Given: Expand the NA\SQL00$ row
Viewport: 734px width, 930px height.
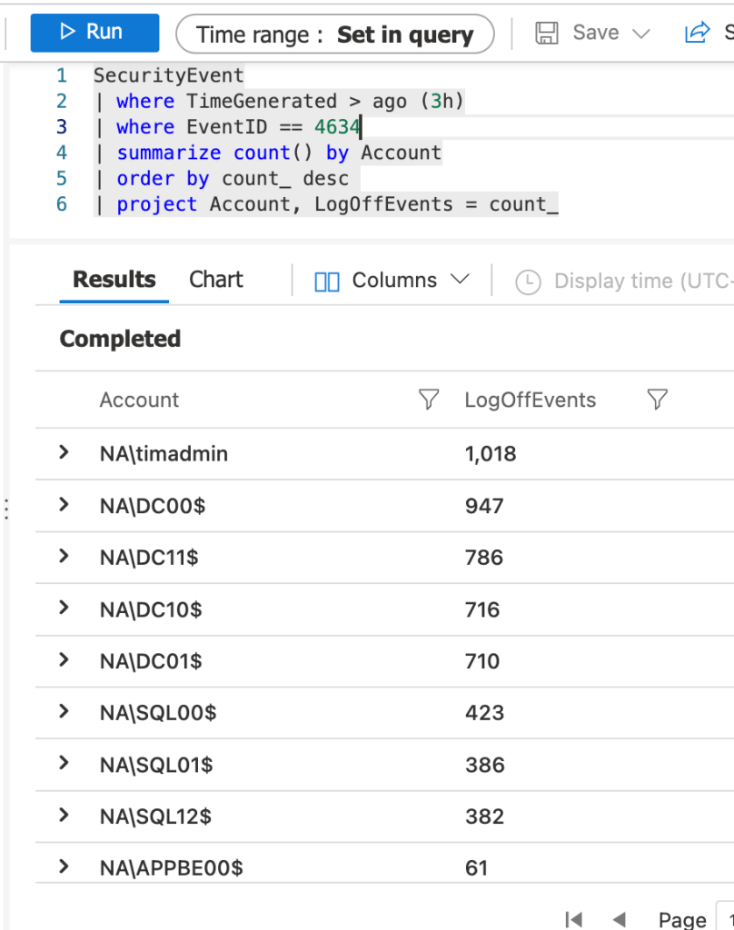Looking at the screenshot, I should pyautogui.click(x=64, y=711).
